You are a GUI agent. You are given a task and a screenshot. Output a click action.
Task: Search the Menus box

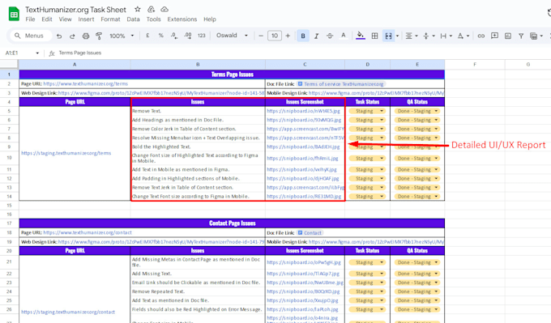click(x=31, y=36)
